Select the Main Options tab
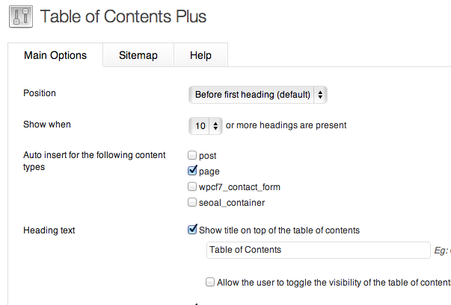Viewport: 451px width, 305px height. pos(55,55)
